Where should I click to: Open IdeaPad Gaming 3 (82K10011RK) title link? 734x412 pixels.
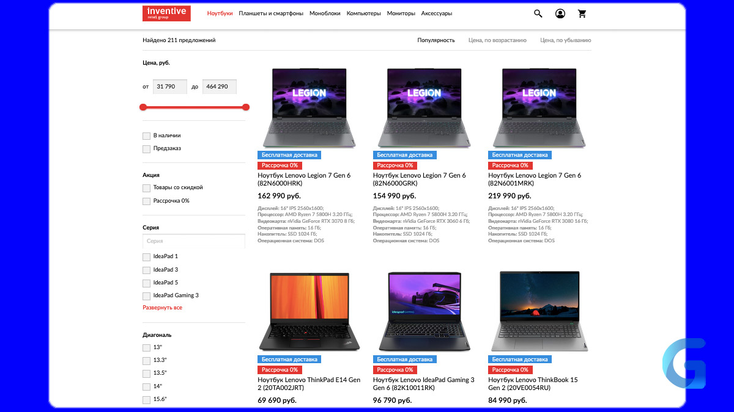click(424, 384)
